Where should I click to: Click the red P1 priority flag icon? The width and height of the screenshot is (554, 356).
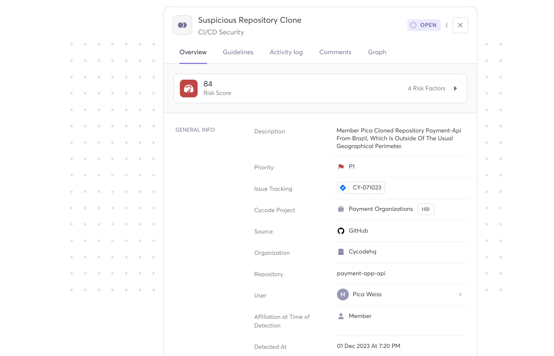(x=341, y=167)
